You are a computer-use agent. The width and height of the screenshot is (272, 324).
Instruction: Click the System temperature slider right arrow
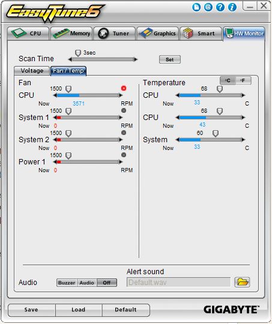tap(243, 140)
